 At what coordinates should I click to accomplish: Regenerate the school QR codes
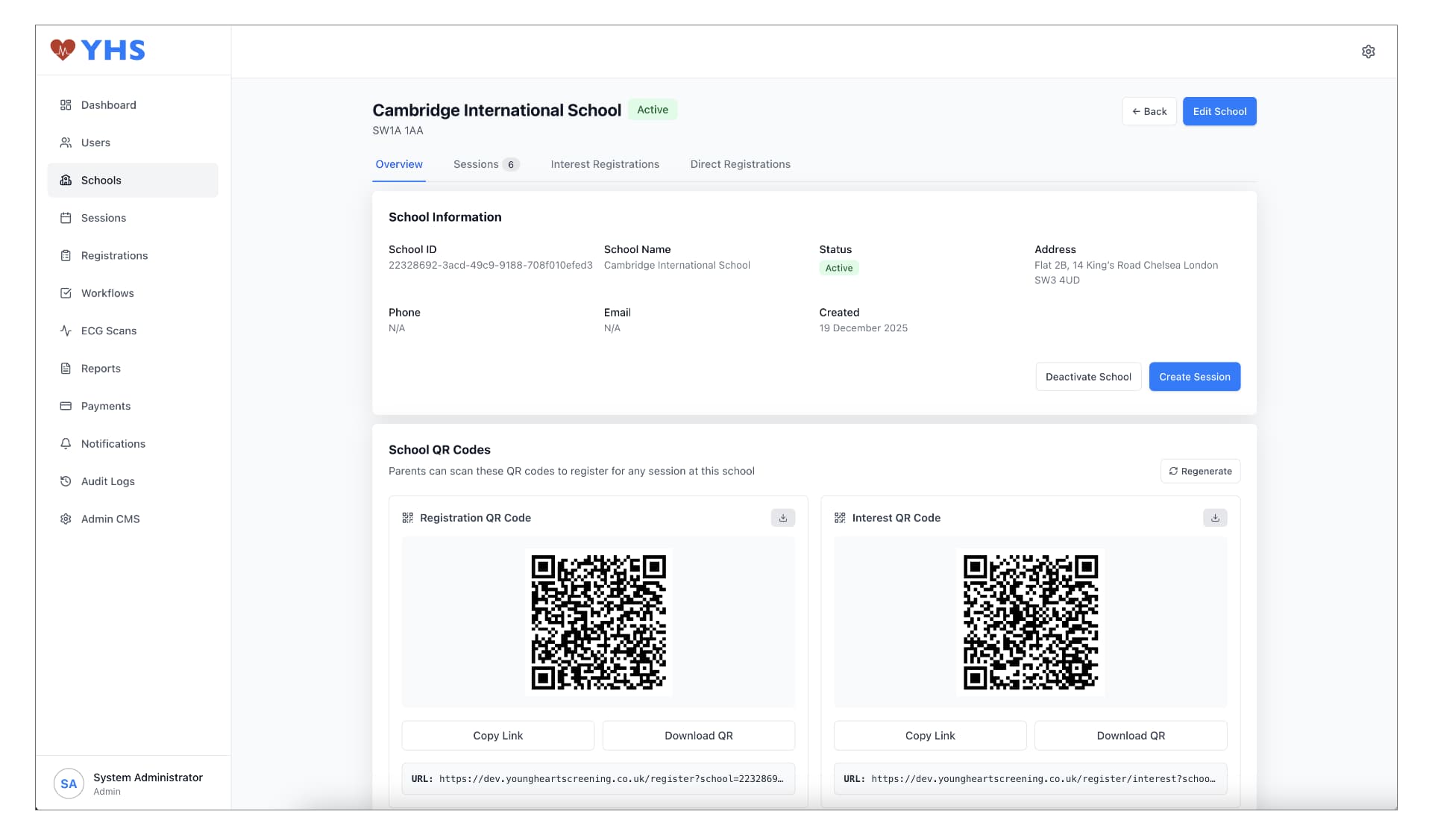pyautogui.click(x=1201, y=472)
